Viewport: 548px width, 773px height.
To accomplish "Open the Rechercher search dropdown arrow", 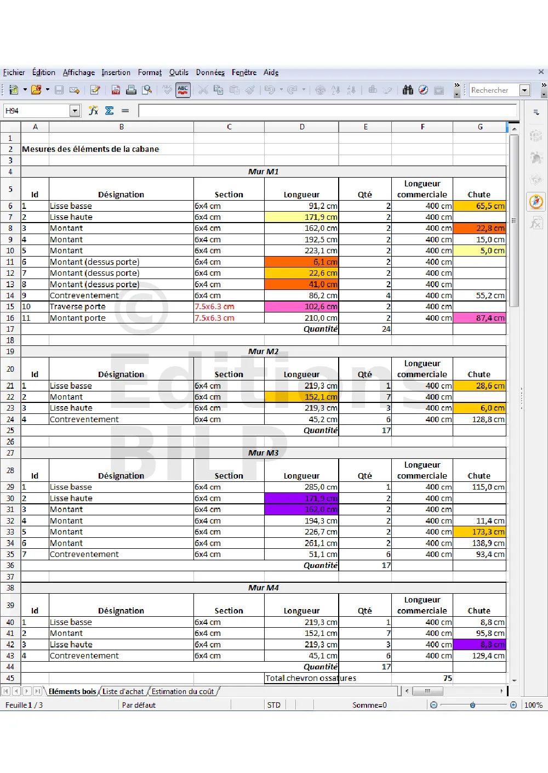I will click(524, 90).
